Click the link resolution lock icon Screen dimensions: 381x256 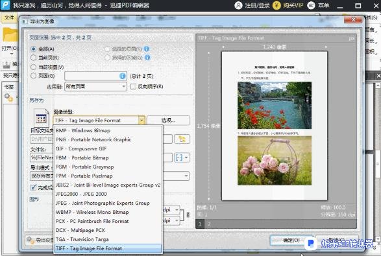188,215
